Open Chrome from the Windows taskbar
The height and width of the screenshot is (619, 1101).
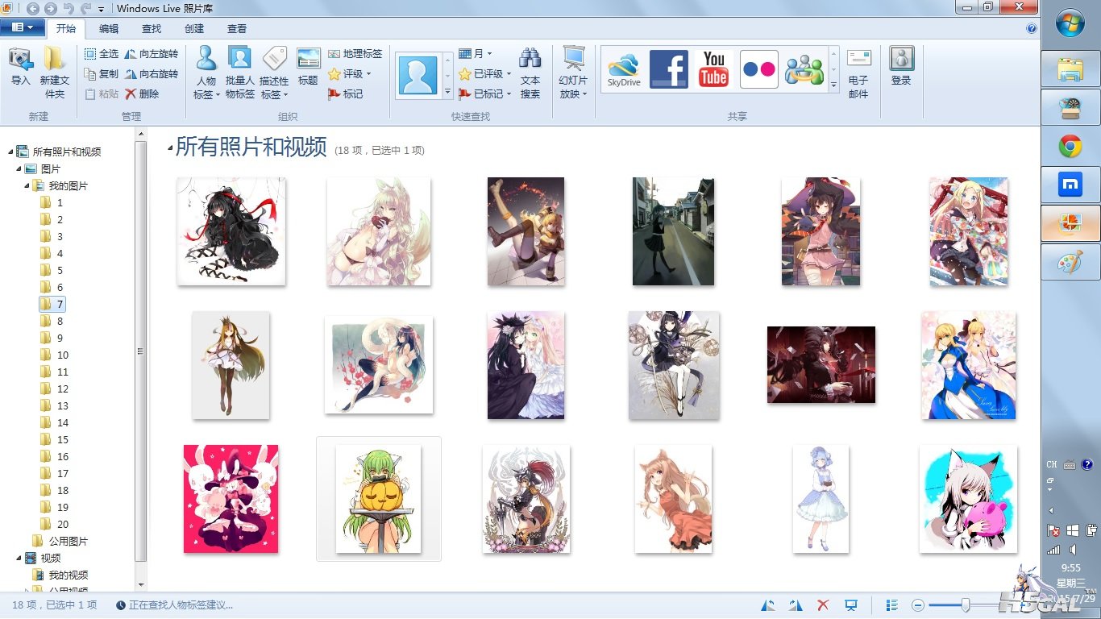[1070, 146]
